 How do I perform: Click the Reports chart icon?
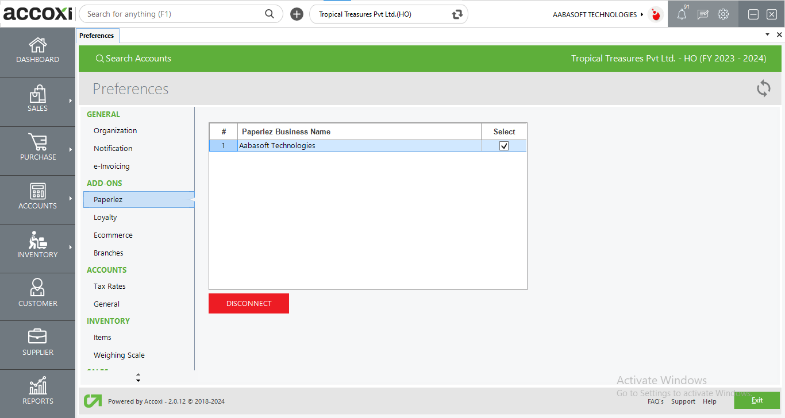tap(37, 386)
